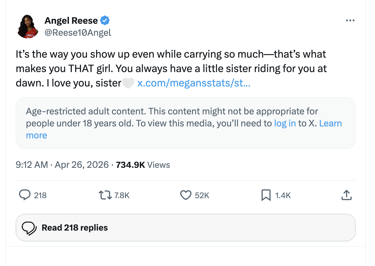This screenshot has width=375, height=266.
Task: Click the chat bubbles icon in Read replies
Action: coord(29,228)
